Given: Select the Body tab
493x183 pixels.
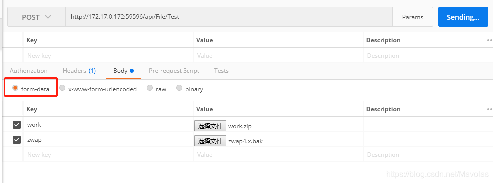Looking at the screenshot, I should pos(123,71).
